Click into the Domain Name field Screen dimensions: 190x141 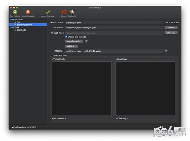[114, 23]
